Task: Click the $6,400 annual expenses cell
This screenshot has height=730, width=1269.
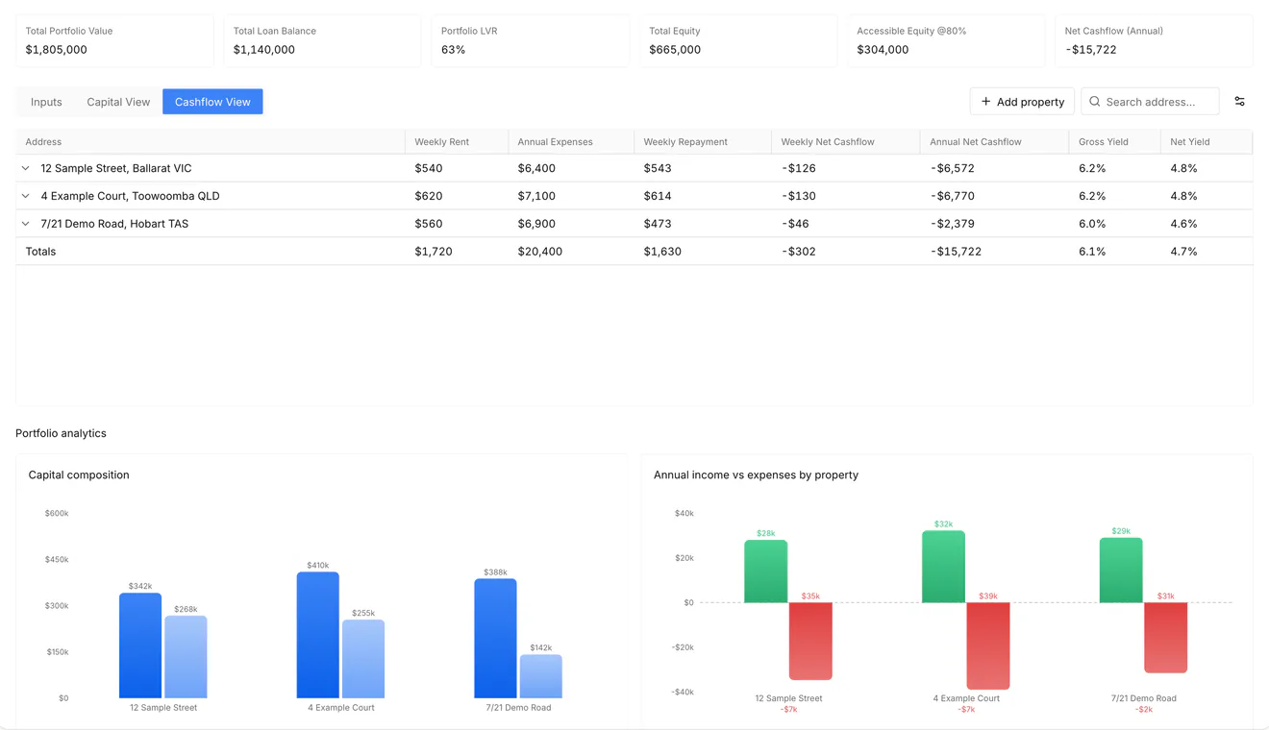Action: click(571, 168)
